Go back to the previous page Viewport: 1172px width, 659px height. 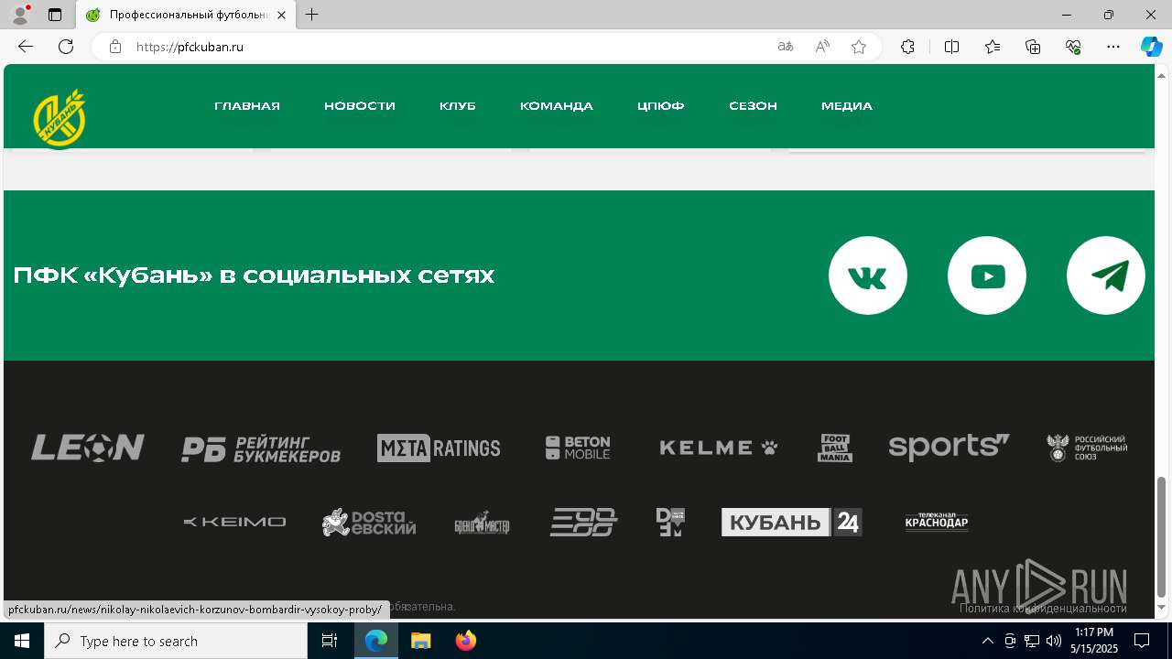click(26, 47)
